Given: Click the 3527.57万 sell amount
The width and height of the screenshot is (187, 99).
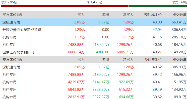Looking at the screenshot, I should click(101, 97).
